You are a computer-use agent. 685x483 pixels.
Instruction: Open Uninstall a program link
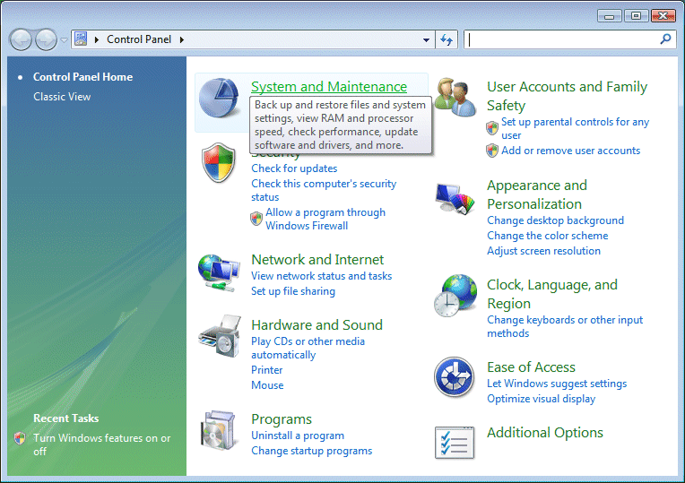click(x=298, y=436)
